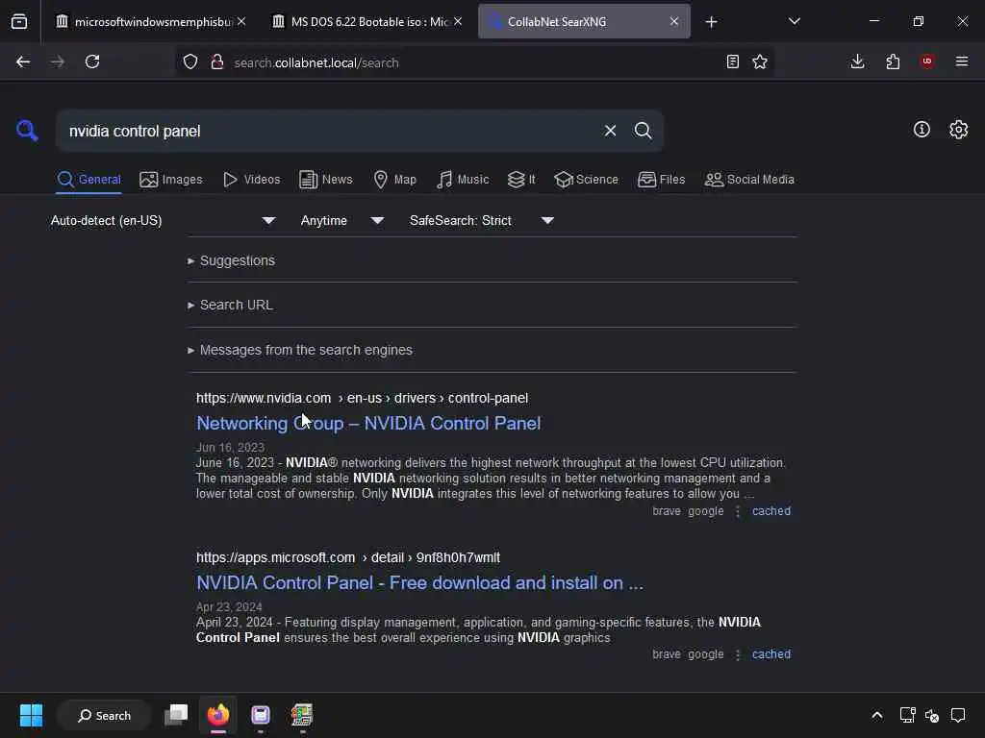
Task: Open Firefox View icon in tab bar
Action: coord(19,22)
